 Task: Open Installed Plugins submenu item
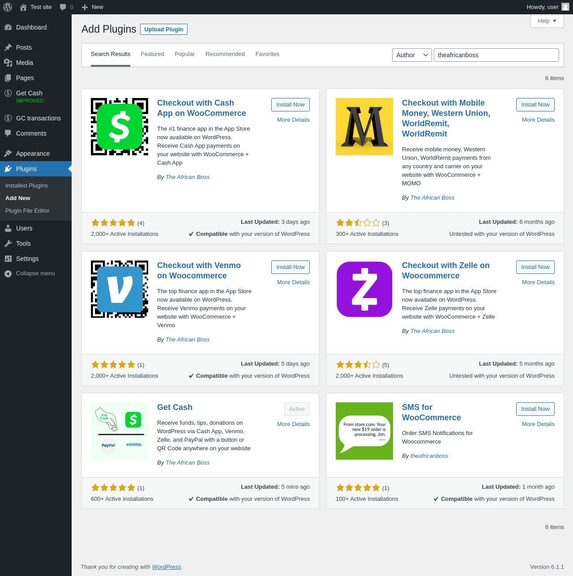click(26, 186)
